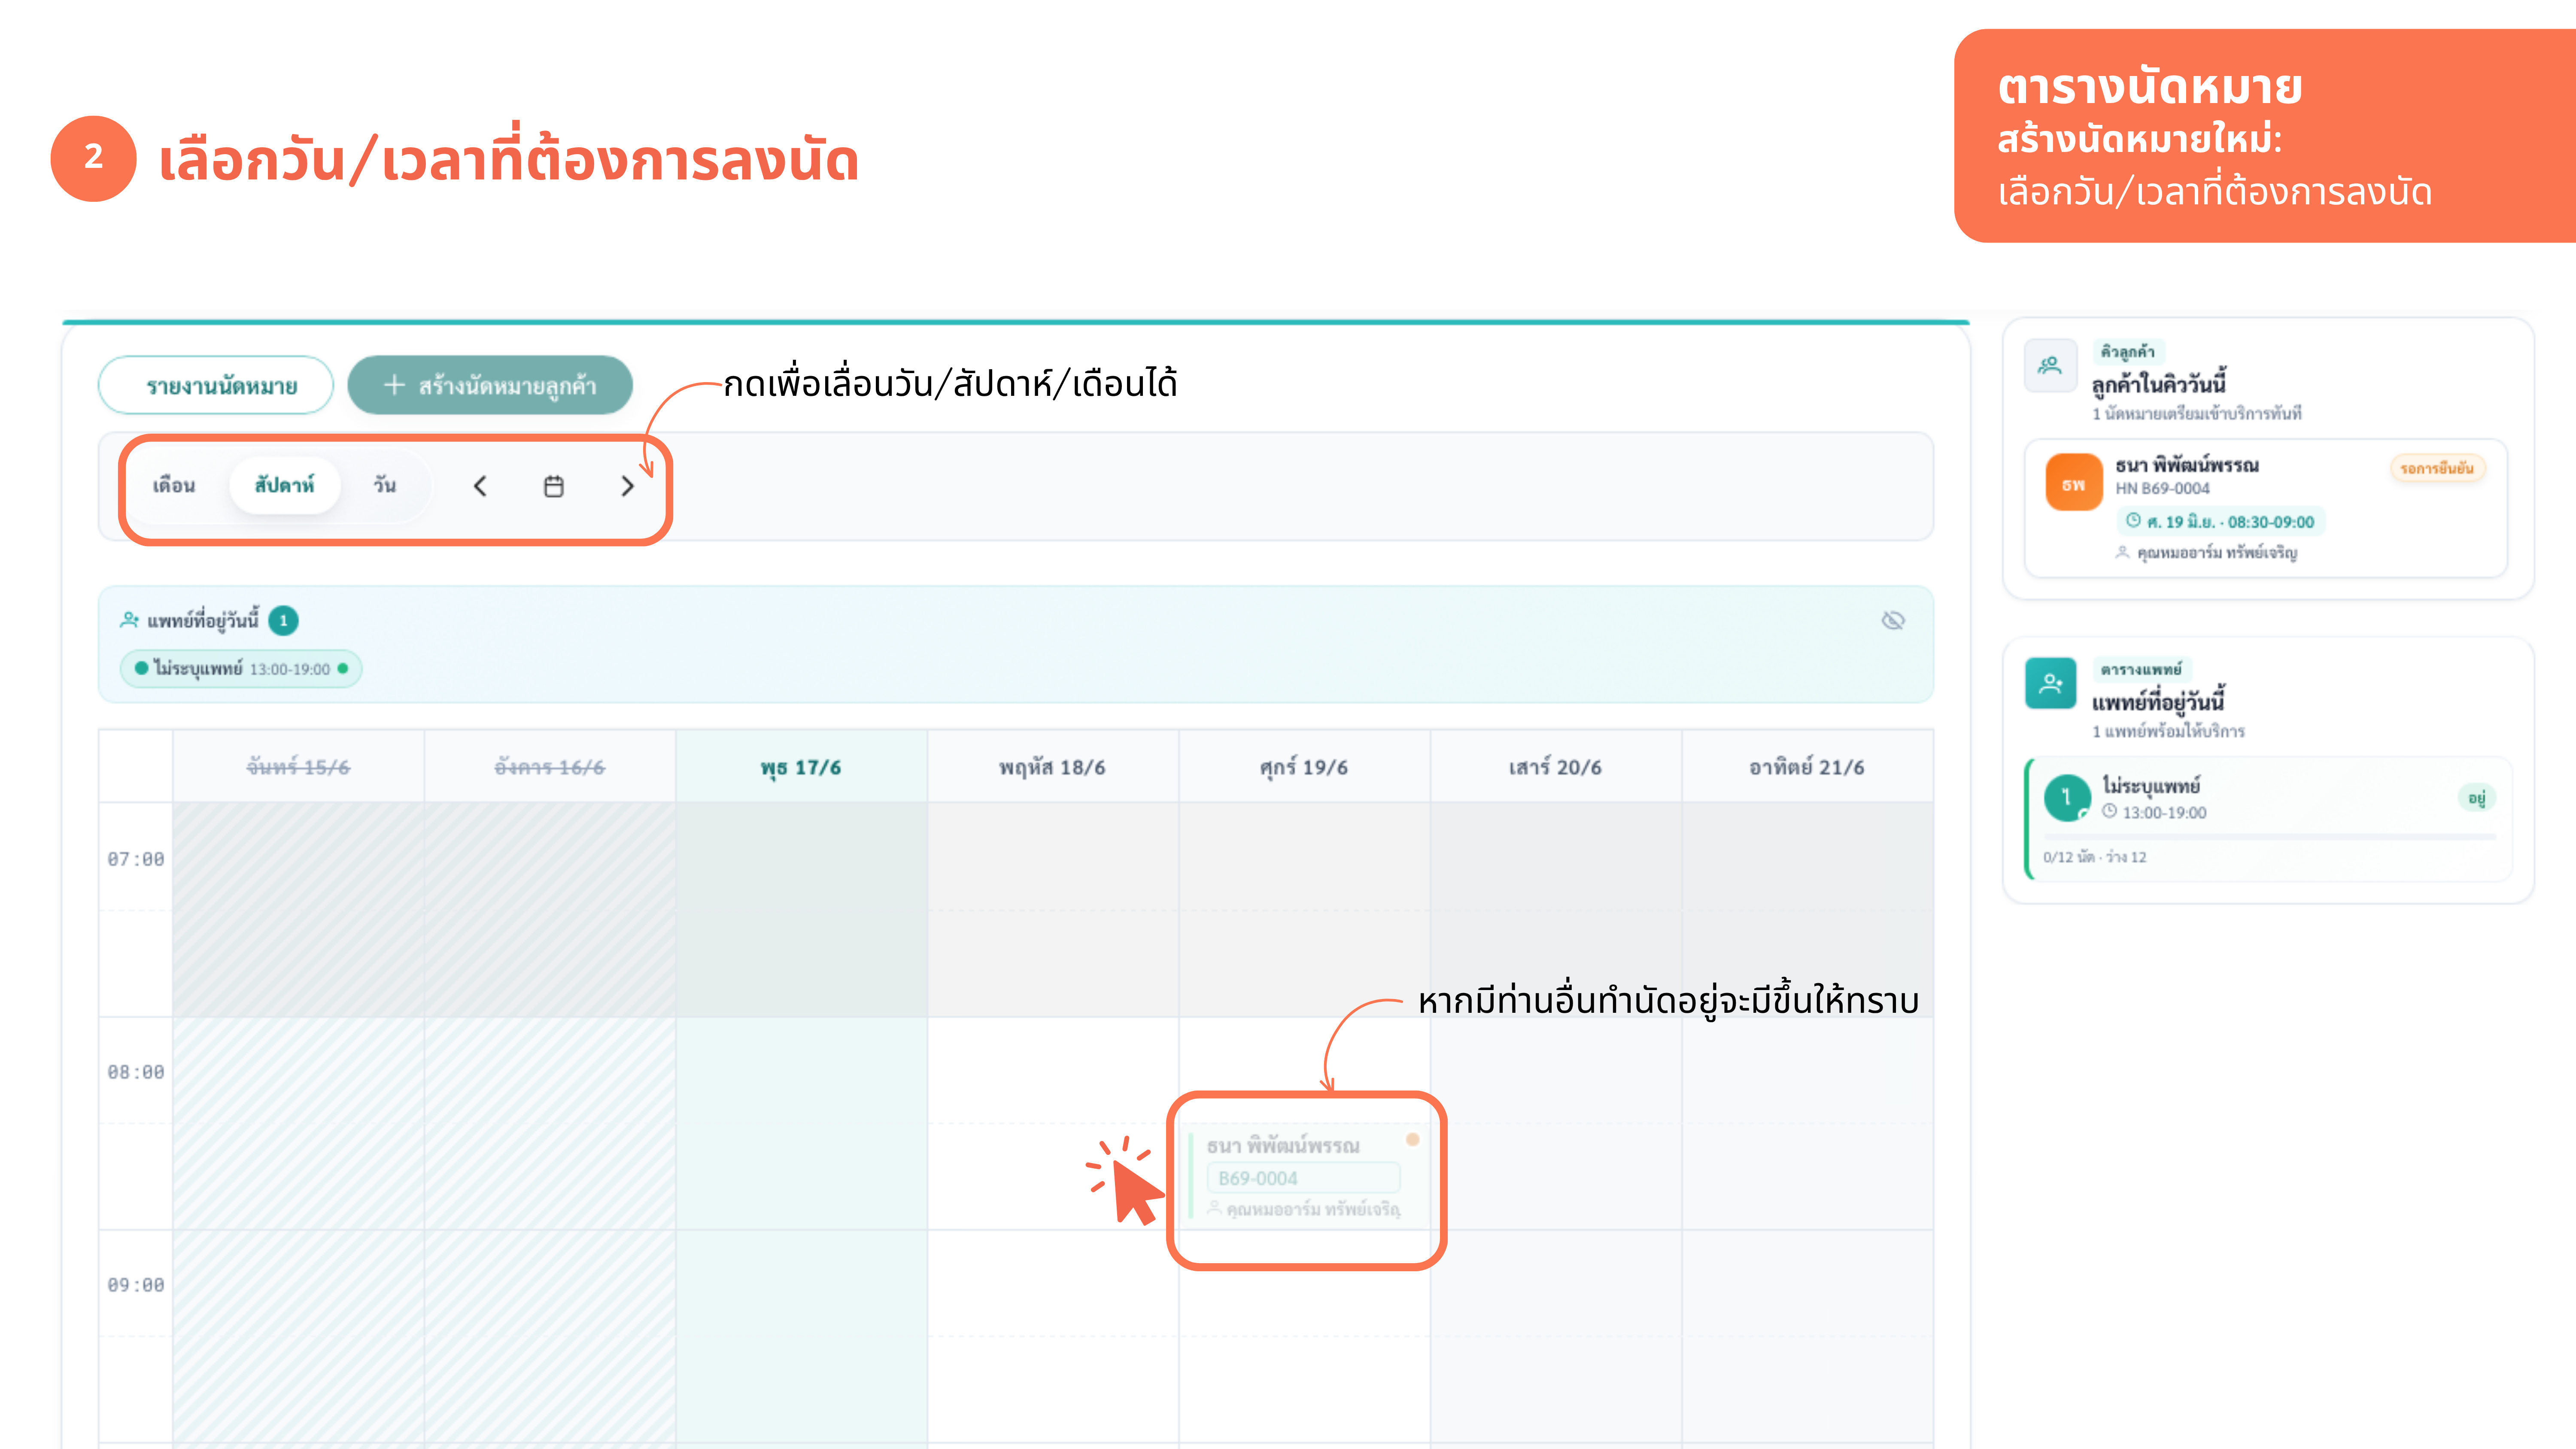The height and width of the screenshot is (1449, 2576).
Task: Click the 09:00 time label
Action: (x=136, y=1285)
